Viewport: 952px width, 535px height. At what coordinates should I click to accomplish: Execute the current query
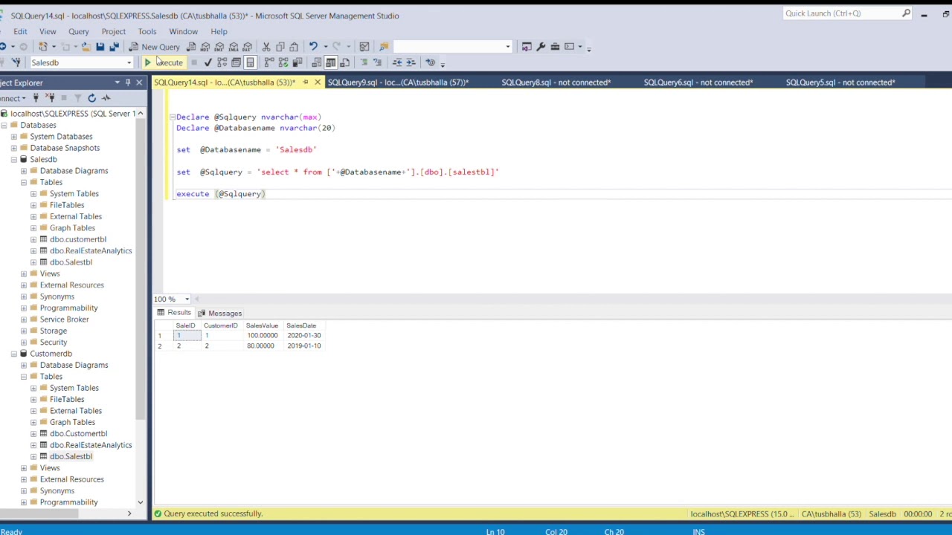click(x=164, y=62)
